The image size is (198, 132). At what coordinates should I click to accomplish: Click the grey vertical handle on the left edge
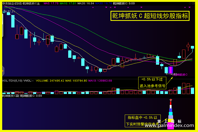(x=3, y=25)
